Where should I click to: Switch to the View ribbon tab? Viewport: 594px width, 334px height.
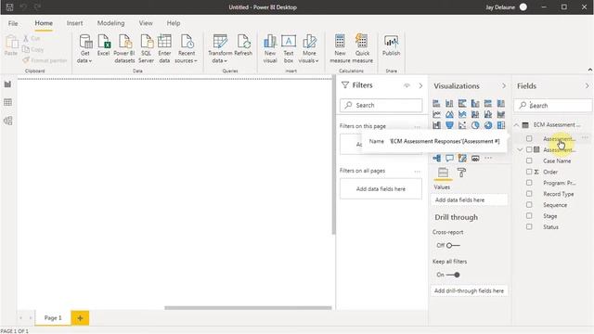click(146, 23)
